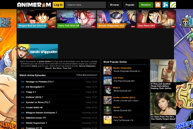This screenshot has height=129, width=193.
Task: Click One Piece popular thumbnail
Action: coord(107,81)
